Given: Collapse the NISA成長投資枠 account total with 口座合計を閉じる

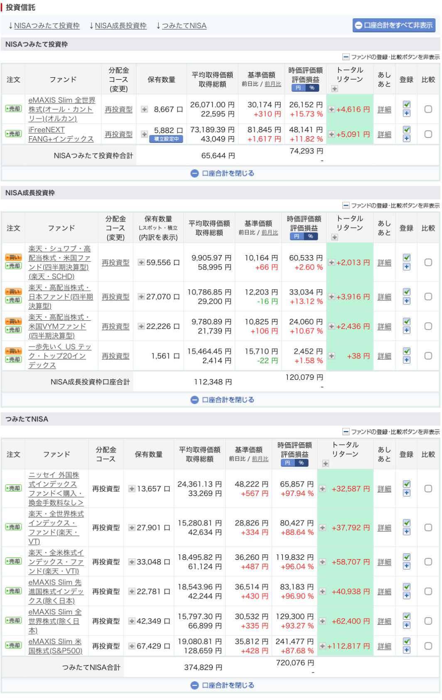Looking at the screenshot, I should pyautogui.click(x=222, y=400).
